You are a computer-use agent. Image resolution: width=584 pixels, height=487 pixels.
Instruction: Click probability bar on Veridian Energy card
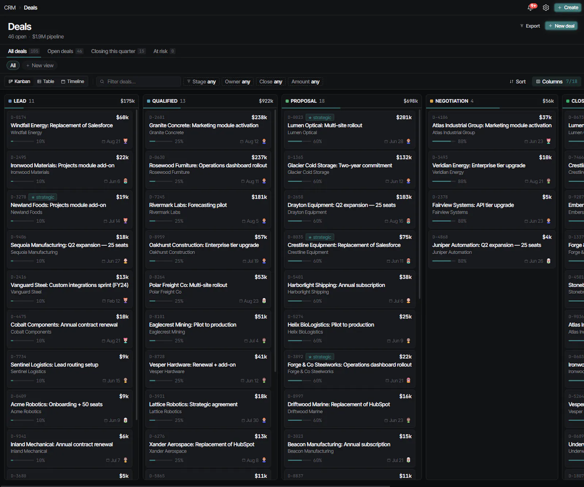pos(444,181)
